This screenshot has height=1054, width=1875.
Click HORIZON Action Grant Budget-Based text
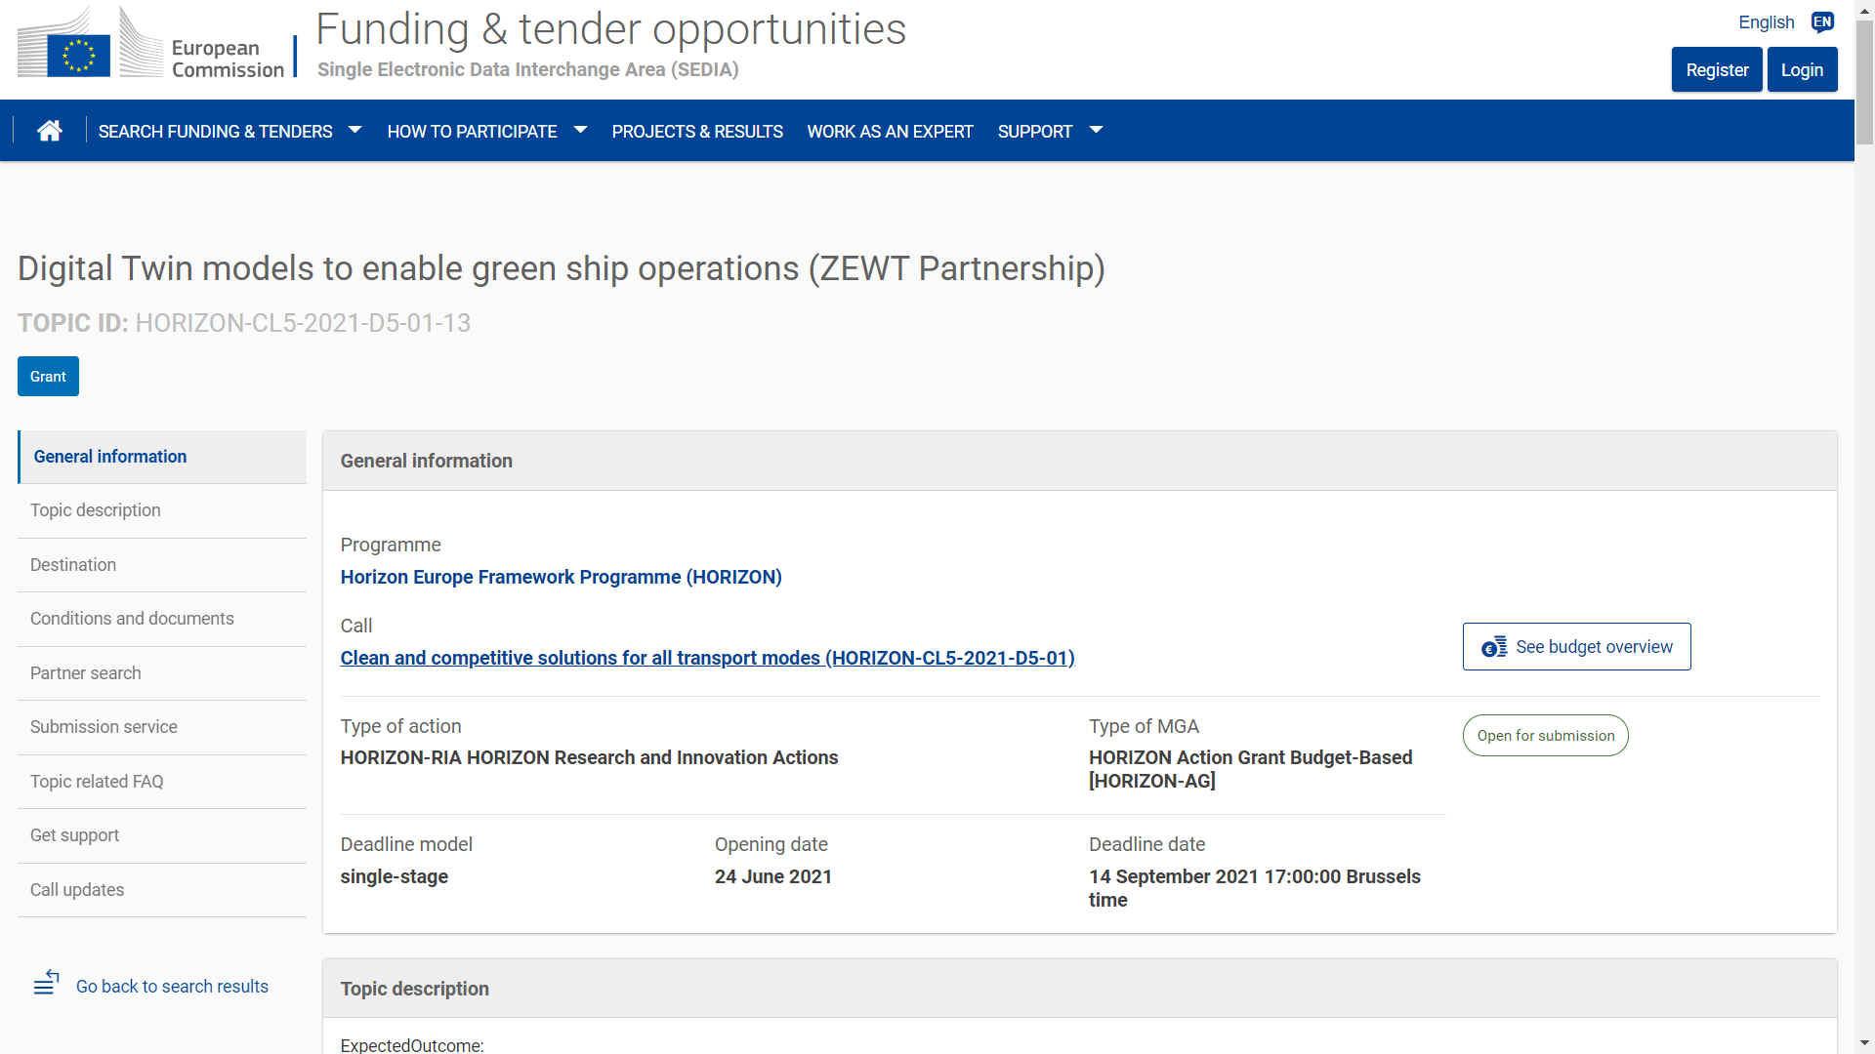pos(1250,769)
